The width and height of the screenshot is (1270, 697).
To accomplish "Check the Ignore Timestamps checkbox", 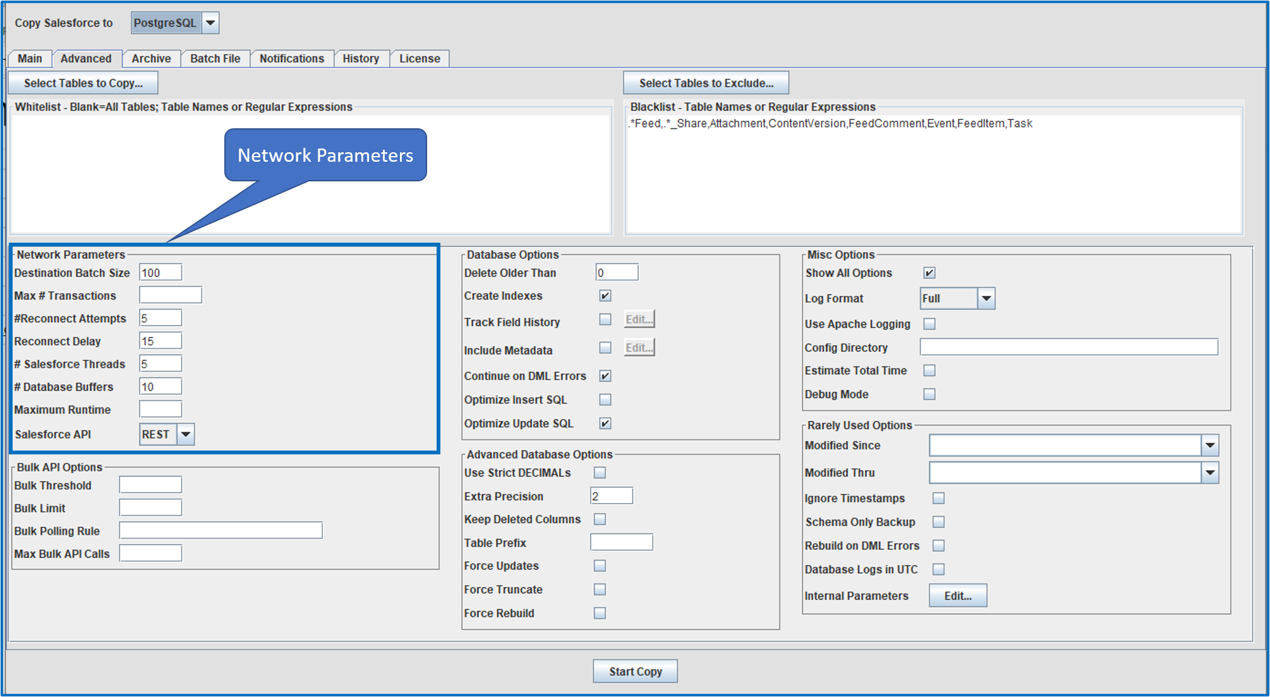I will click(x=939, y=499).
